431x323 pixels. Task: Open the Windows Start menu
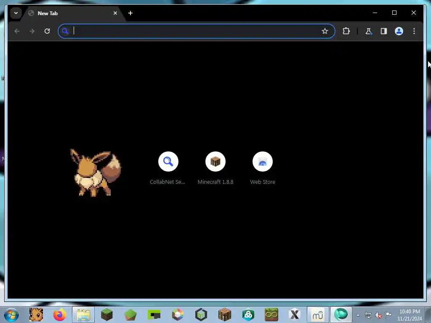(11, 315)
